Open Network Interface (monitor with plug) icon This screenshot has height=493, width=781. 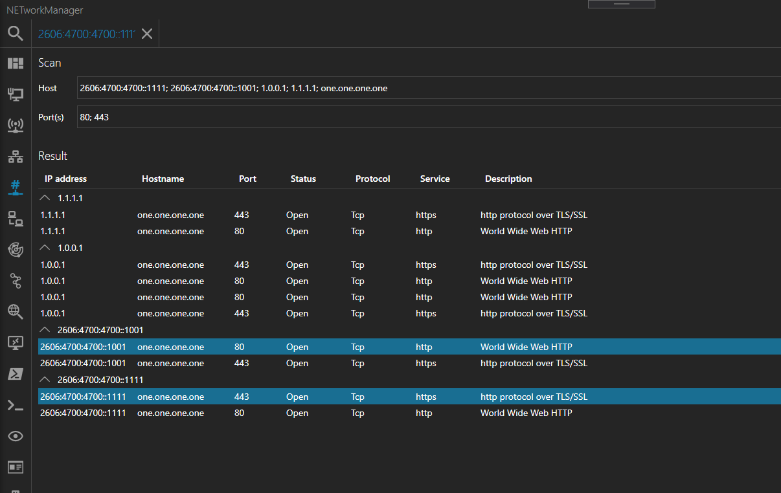16,94
